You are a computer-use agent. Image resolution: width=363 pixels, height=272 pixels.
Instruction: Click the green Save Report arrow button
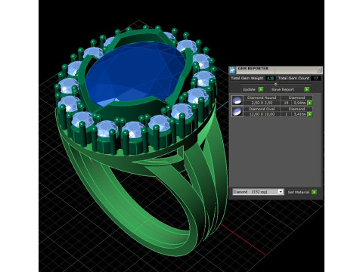click(x=307, y=89)
